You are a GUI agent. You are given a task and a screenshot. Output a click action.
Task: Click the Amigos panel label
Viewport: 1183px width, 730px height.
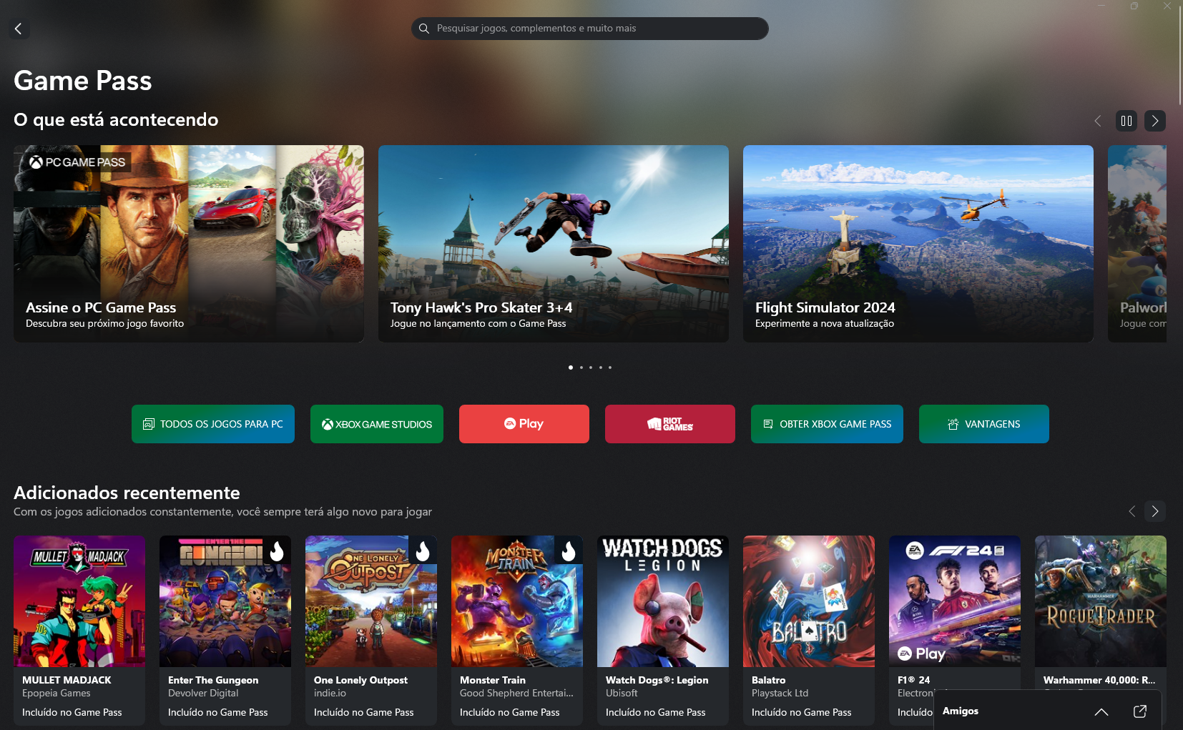pos(961,711)
